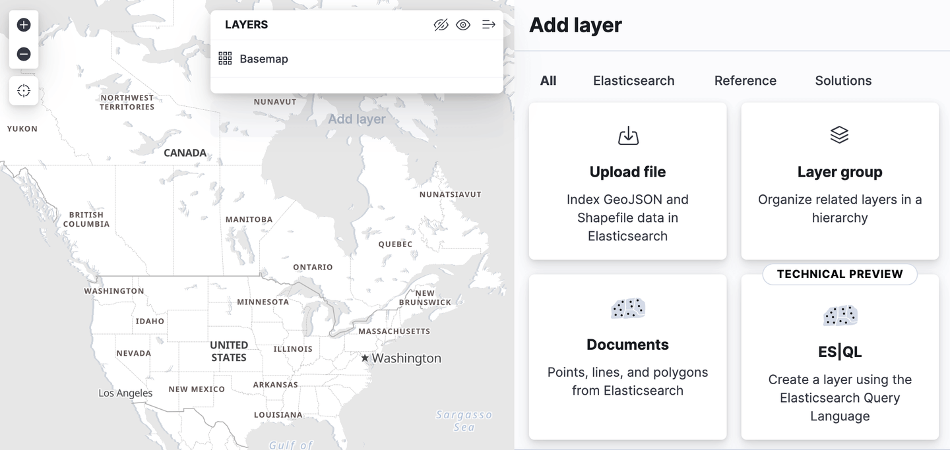Click the Upload file icon
This screenshot has height=450, width=950.
[627, 135]
